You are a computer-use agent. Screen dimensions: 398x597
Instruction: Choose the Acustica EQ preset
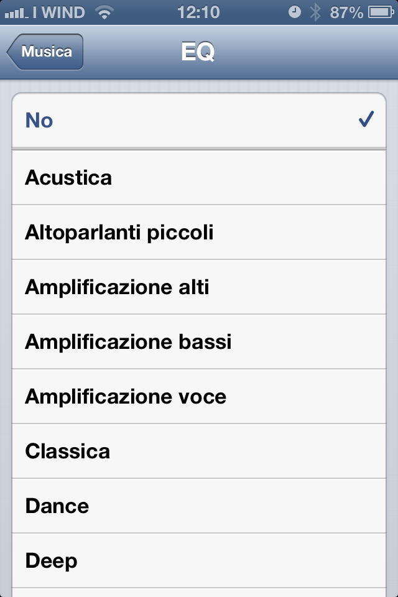[199, 178]
